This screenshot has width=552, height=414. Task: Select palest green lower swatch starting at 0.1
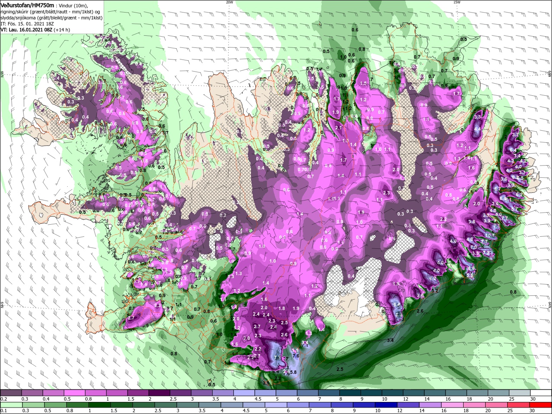[x=12, y=405]
